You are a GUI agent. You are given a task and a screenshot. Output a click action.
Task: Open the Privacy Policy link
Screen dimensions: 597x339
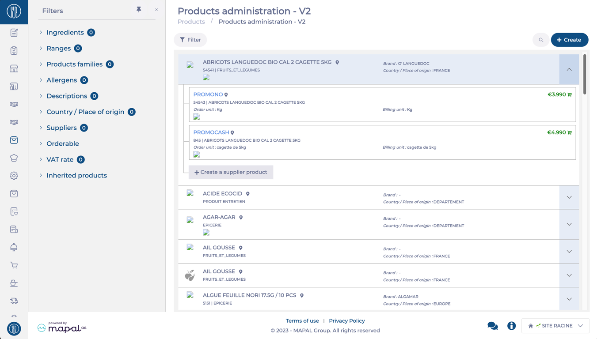coord(347,321)
